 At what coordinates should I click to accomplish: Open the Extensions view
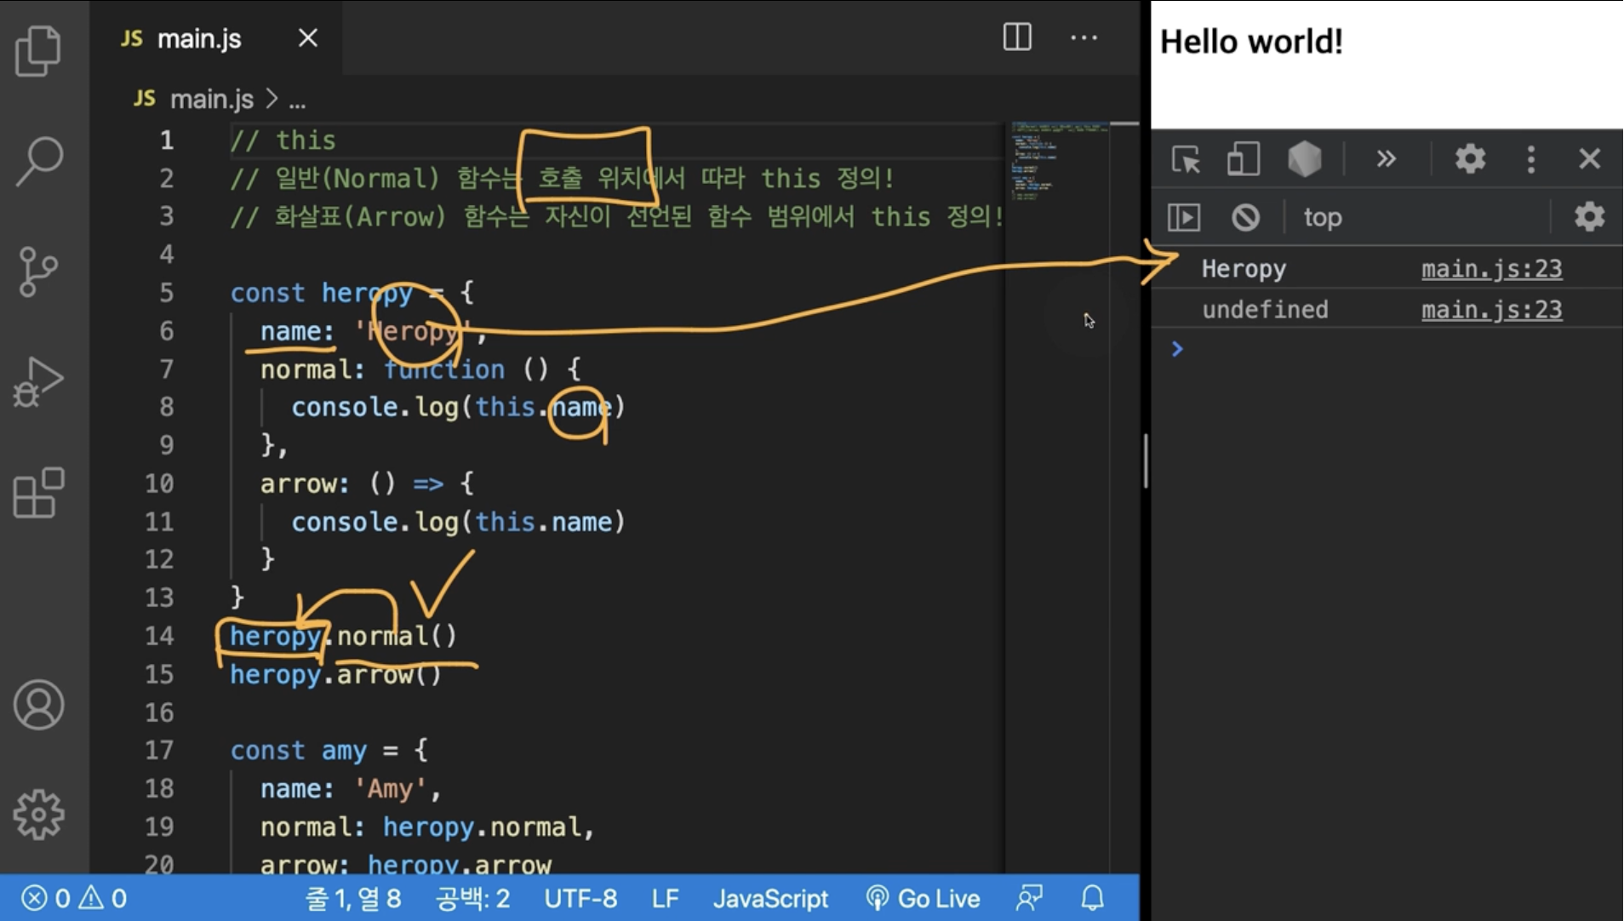(39, 493)
